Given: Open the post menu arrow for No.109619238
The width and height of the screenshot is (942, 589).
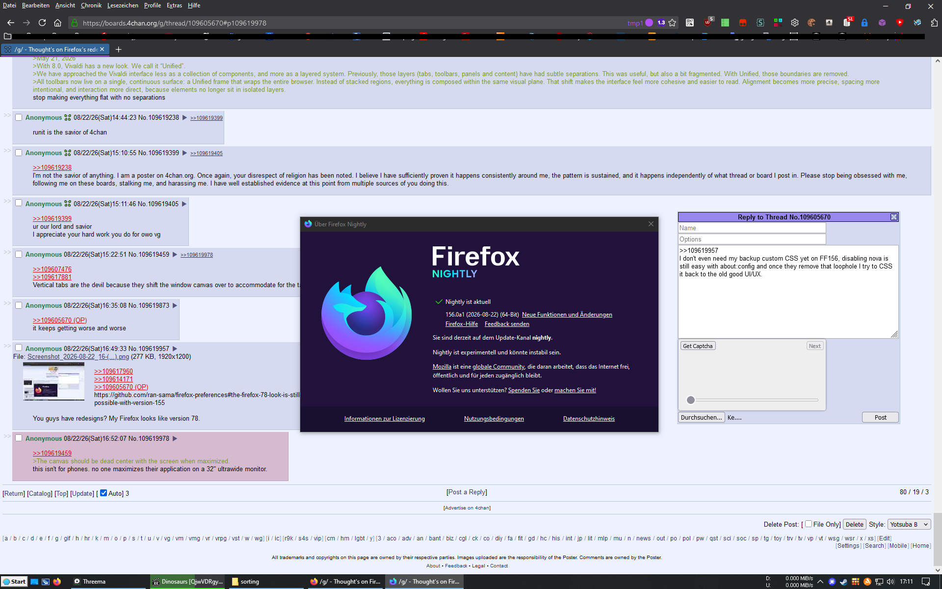Looking at the screenshot, I should click(x=184, y=118).
